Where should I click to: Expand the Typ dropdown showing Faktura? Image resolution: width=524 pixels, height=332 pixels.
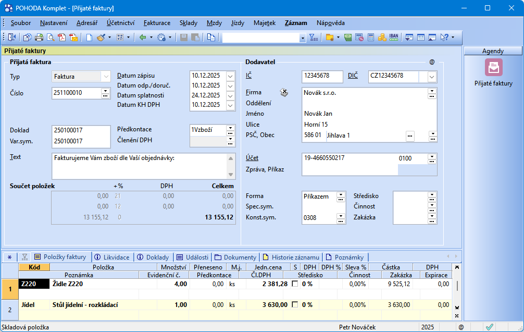[106, 77]
